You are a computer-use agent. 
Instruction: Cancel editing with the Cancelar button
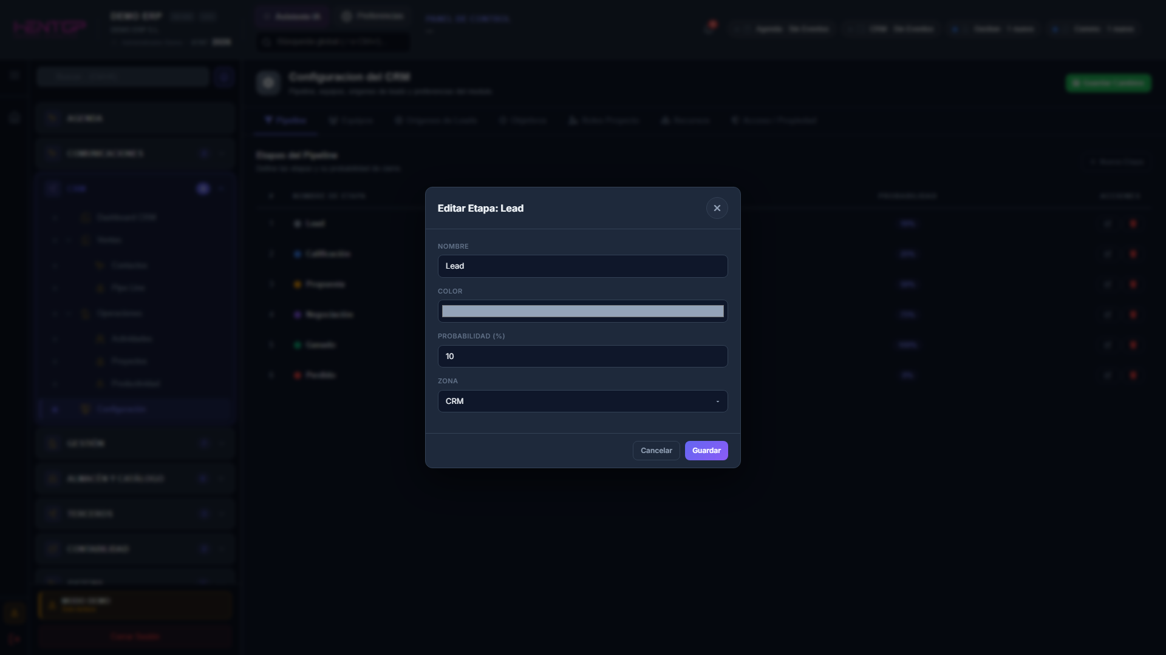pos(656,451)
